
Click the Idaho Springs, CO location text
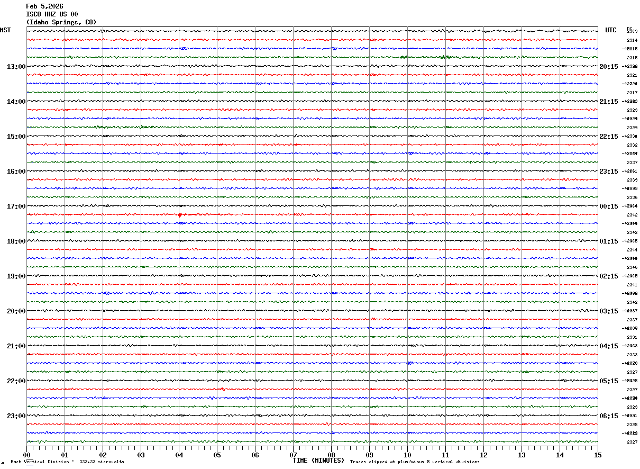coord(61,22)
